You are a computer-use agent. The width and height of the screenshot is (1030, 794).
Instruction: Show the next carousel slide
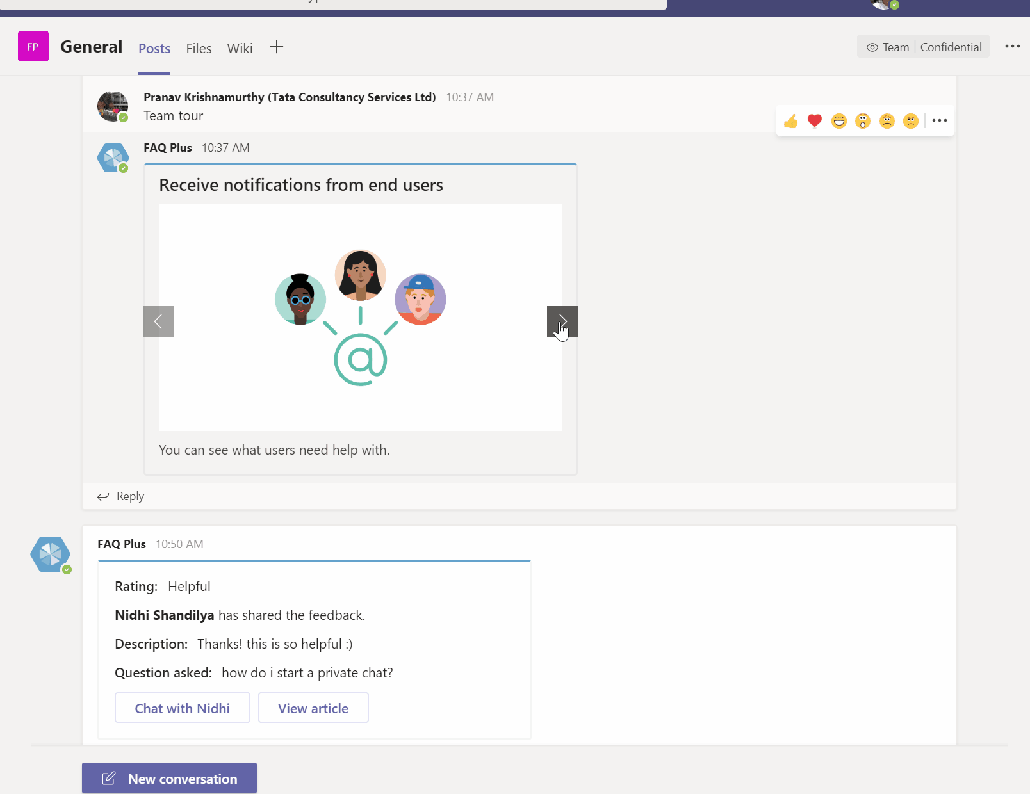click(x=562, y=321)
